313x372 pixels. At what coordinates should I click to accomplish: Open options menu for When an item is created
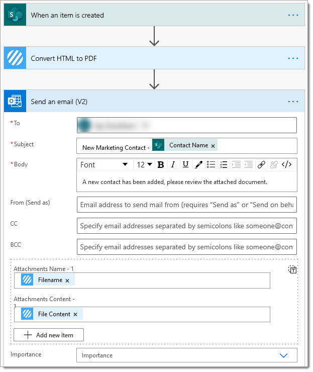click(x=293, y=15)
